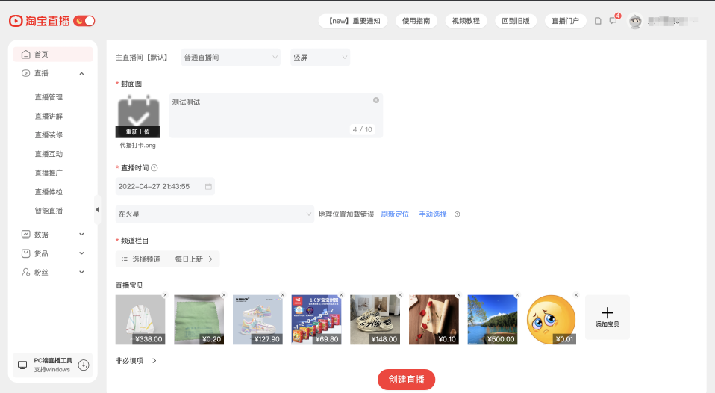Click the user avatar icon
Viewport: 715px width, 393px height.
(x=635, y=22)
